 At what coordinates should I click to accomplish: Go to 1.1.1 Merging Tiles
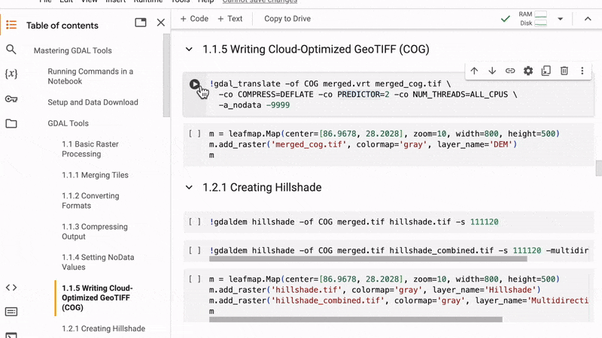(95, 175)
